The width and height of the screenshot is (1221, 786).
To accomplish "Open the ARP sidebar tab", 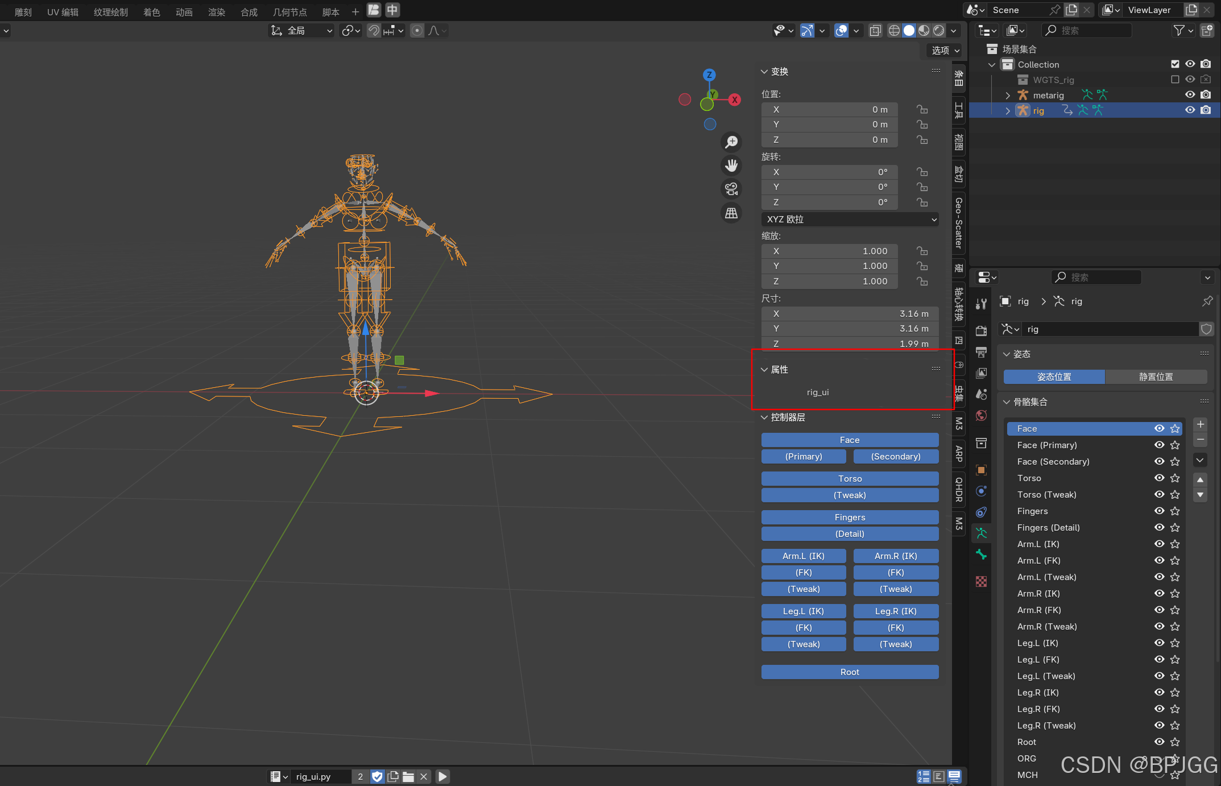I will pyautogui.click(x=959, y=453).
